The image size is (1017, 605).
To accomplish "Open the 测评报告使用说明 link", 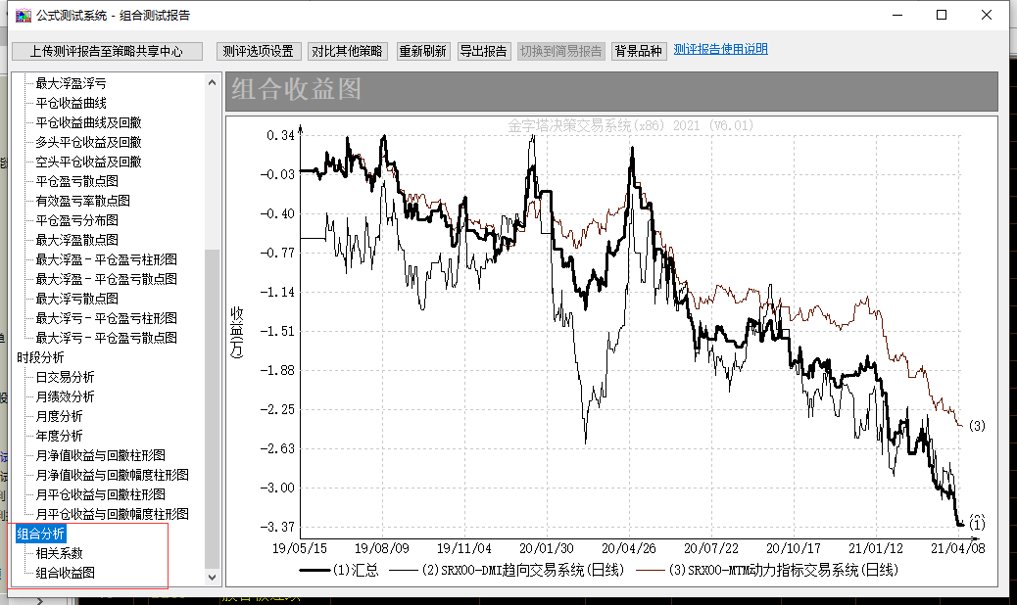I will pos(720,49).
